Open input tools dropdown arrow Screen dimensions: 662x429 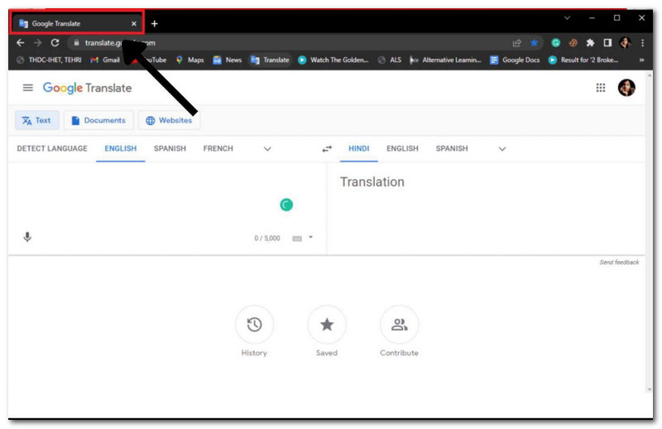coord(311,237)
